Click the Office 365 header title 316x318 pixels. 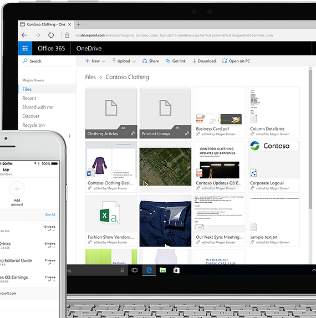pos(52,48)
